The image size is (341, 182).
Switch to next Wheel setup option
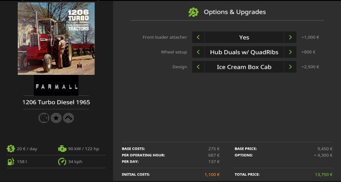pos(290,52)
